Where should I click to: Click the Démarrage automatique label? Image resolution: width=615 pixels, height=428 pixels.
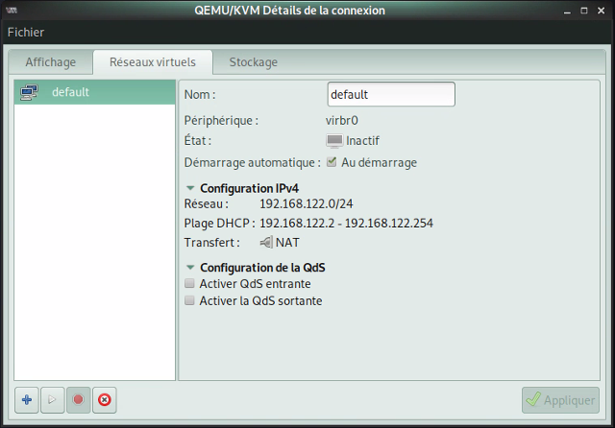click(253, 162)
